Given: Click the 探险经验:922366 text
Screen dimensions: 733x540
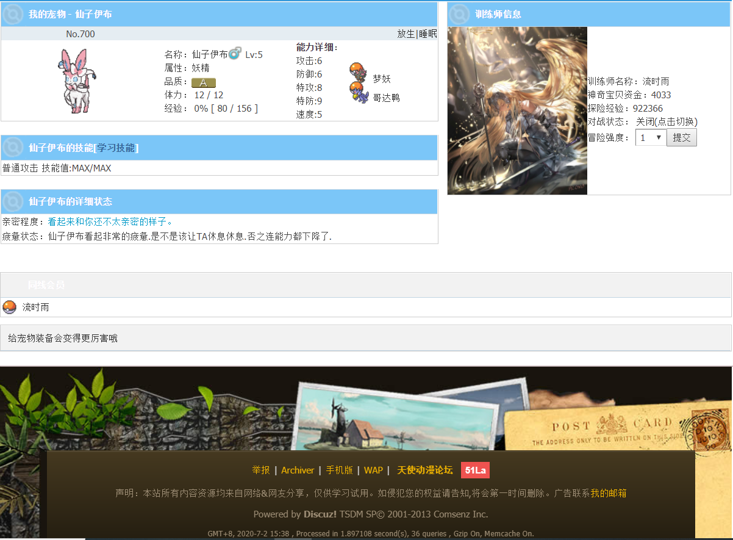Looking at the screenshot, I should pos(625,108).
